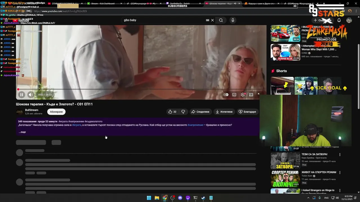
Task: Open the terminal taskbar icon
Action: (x=195, y=198)
